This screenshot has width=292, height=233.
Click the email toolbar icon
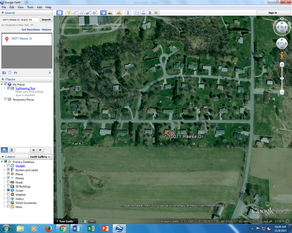pyautogui.click(x=137, y=13)
